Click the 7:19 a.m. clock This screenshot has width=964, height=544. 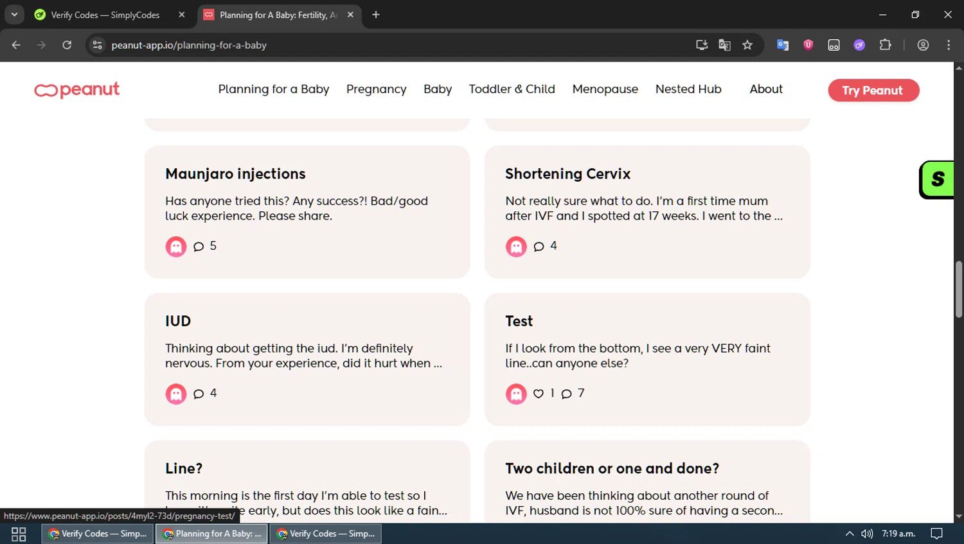(898, 534)
